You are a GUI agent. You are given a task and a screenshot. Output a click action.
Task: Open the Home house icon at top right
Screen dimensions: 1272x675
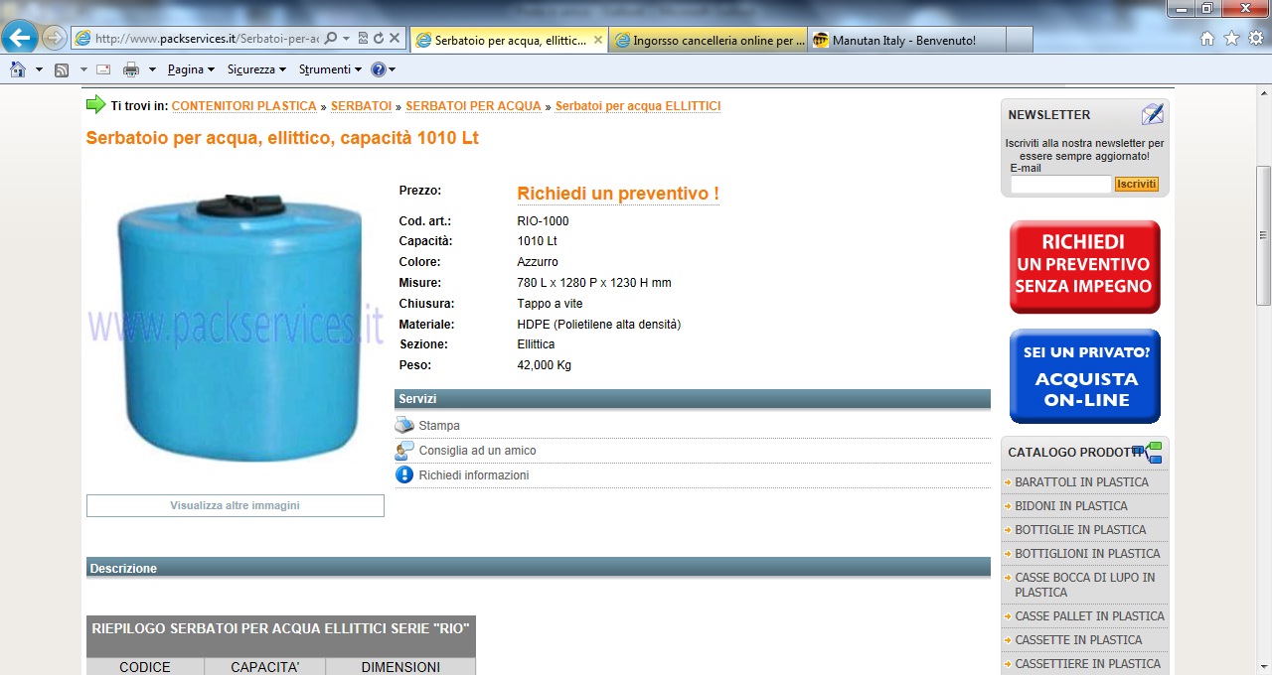pos(1207,39)
